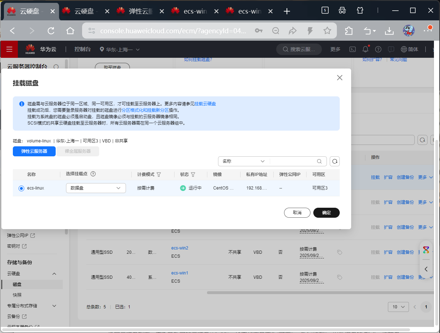
Task: Open the CloudShell terminal icon
Action: click(x=352, y=49)
